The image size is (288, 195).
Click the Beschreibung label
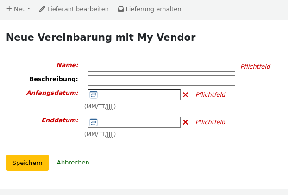[x=54, y=79]
